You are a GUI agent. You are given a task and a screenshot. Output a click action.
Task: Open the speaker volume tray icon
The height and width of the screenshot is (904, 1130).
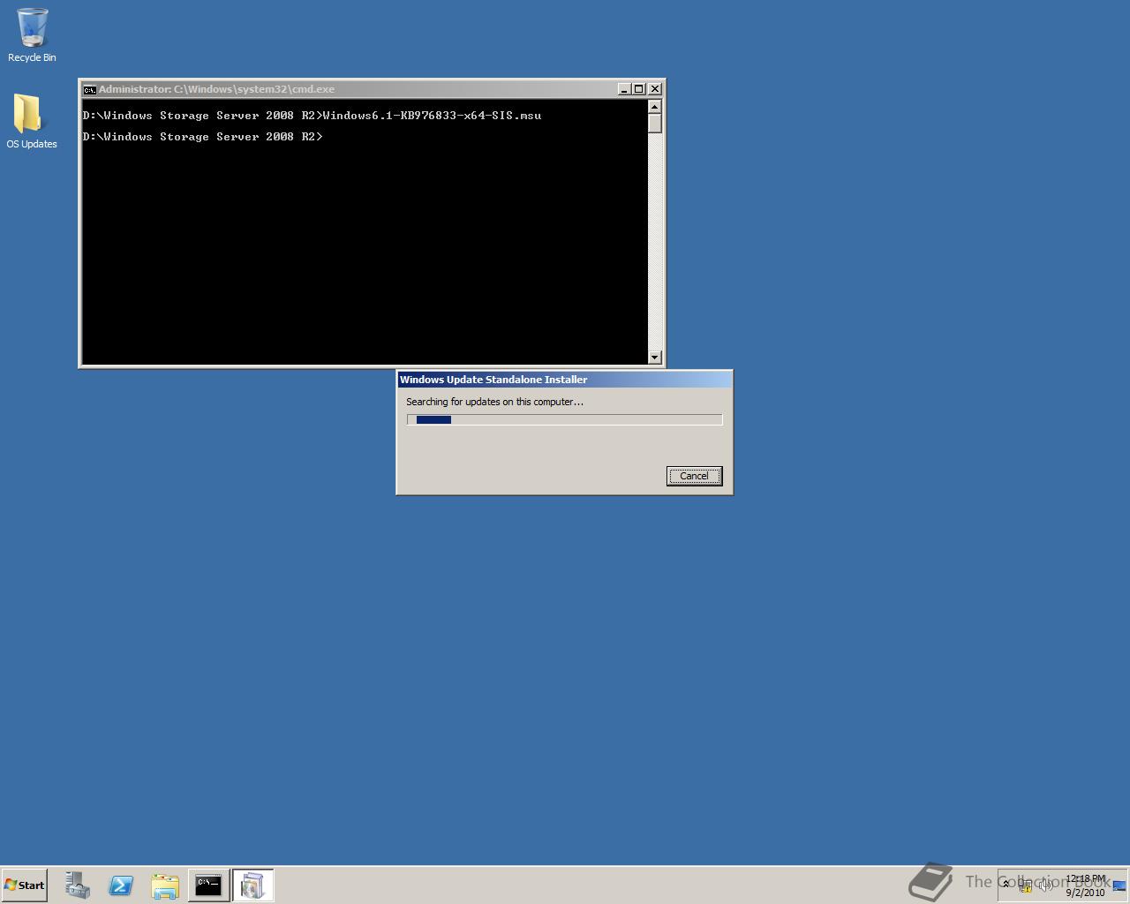tap(1045, 885)
